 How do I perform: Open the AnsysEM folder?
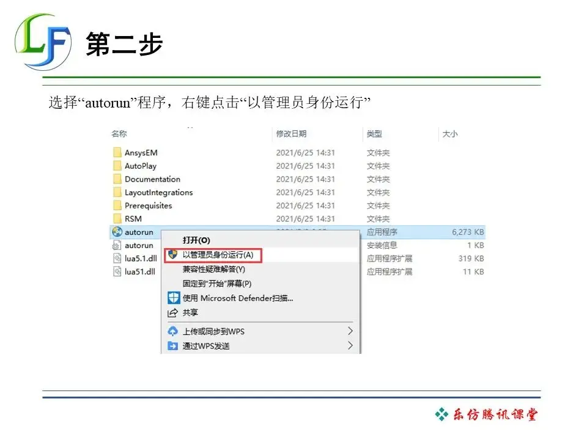(x=141, y=152)
